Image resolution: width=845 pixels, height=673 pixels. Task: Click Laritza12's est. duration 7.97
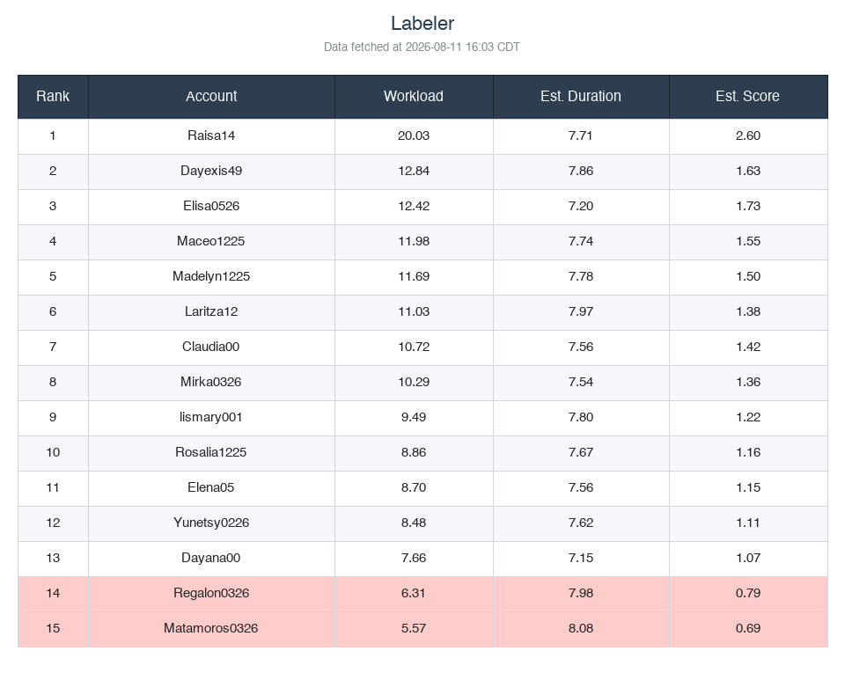point(580,311)
